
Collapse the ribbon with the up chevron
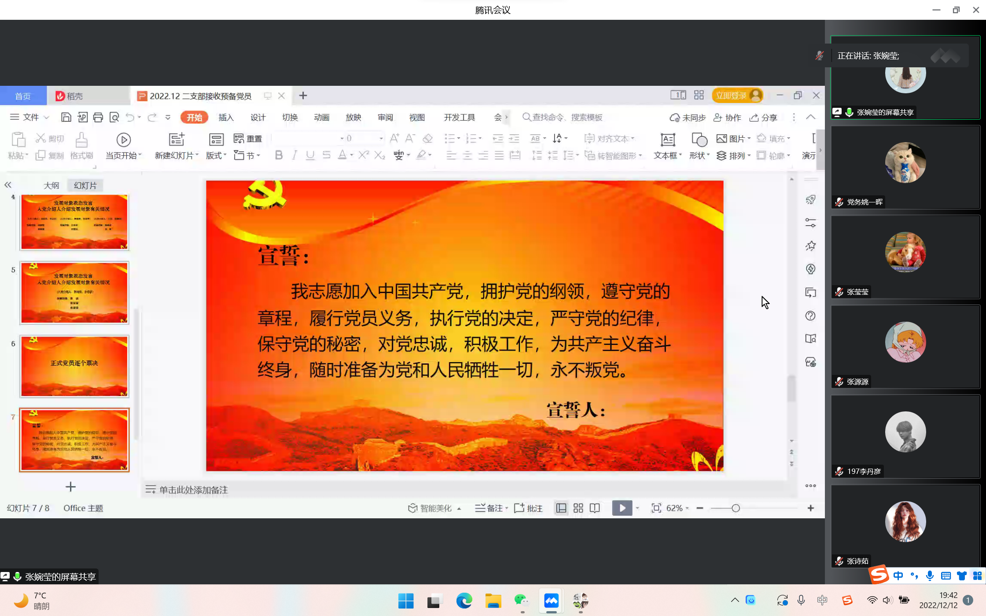pos(810,117)
